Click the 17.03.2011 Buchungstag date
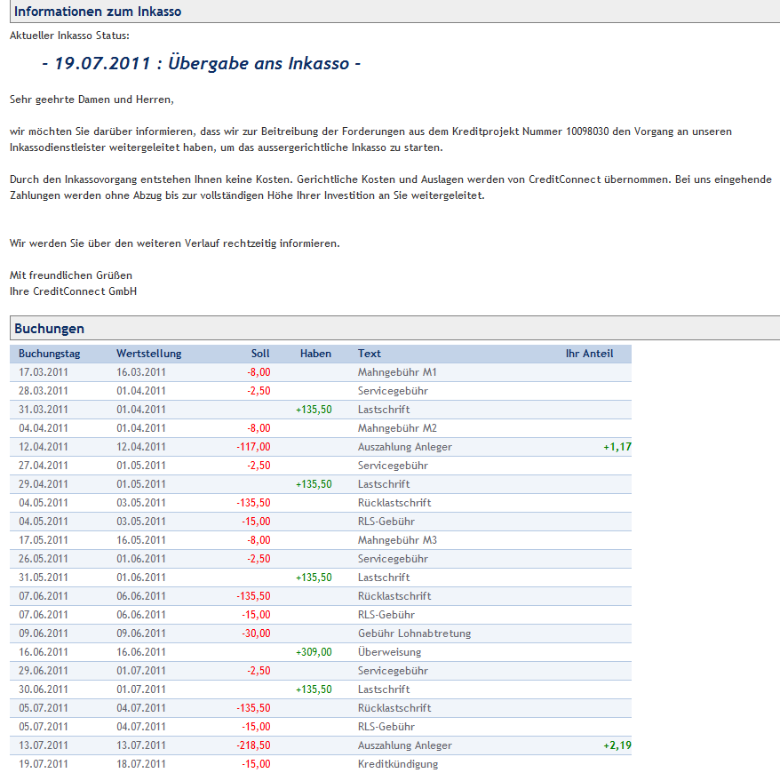Viewport: 780px width, 773px height. tap(43, 372)
